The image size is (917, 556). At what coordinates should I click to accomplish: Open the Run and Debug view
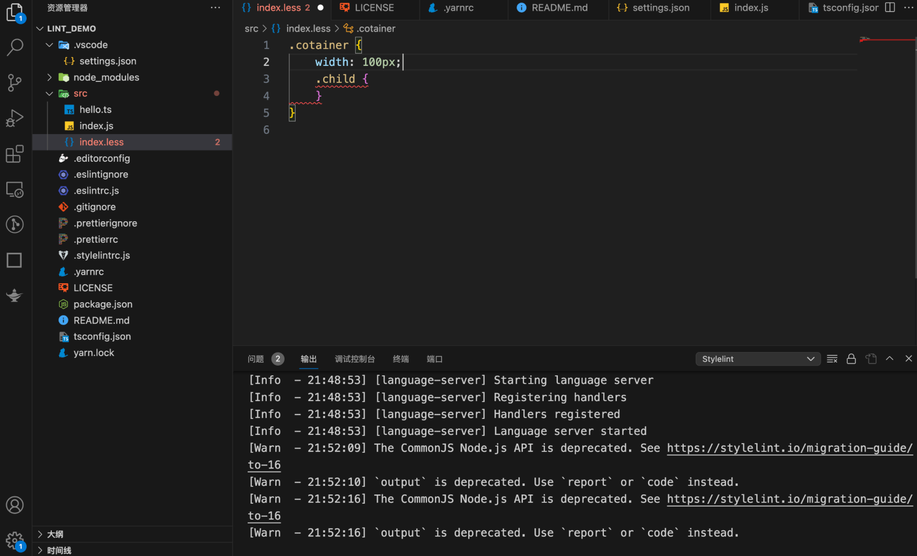15,118
